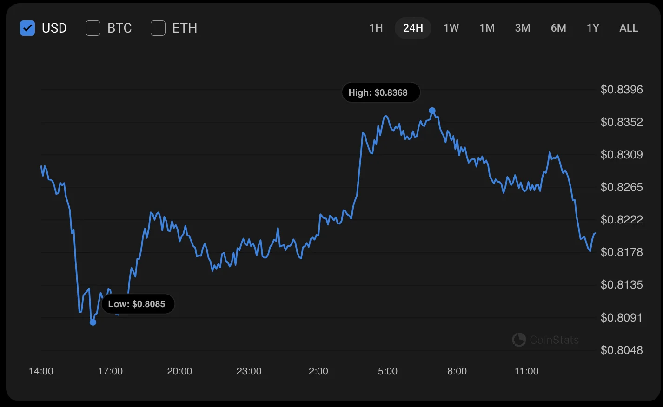
Task: Choose the 1Y time range
Action: 593,28
